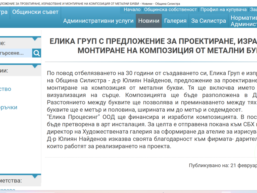
Task: Open the "Общински съвет" menu item
Action: 35,12
